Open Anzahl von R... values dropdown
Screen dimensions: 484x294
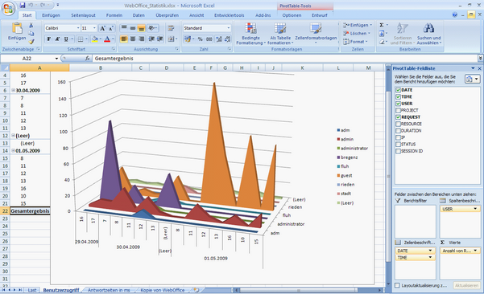click(x=475, y=251)
